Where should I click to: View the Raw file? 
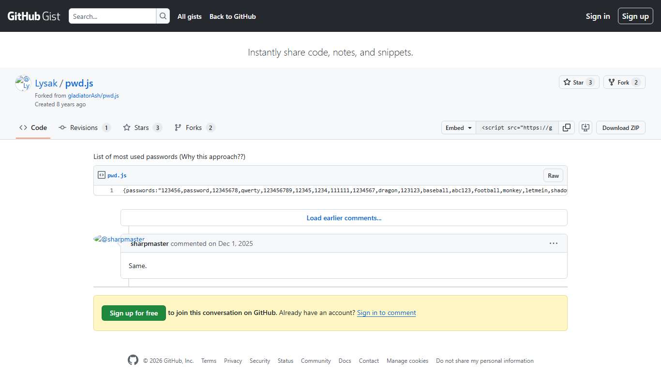[x=553, y=175]
